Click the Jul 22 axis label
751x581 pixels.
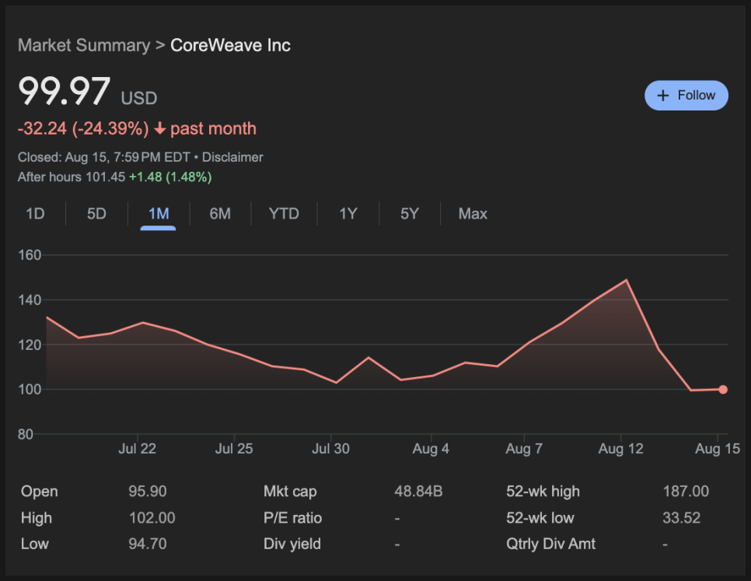point(137,449)
